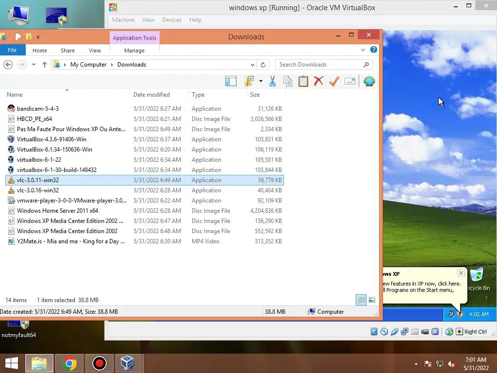Select the bandicam-5-4-3 file
497x373 pixels.
point(145,109)
